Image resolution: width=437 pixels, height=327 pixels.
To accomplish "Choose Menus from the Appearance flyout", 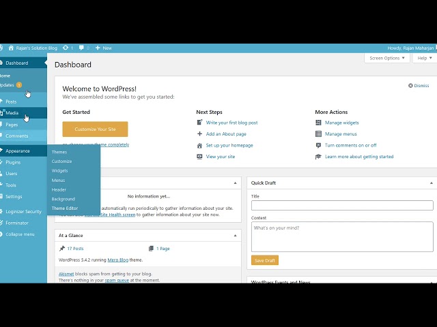I will (58, 180).
